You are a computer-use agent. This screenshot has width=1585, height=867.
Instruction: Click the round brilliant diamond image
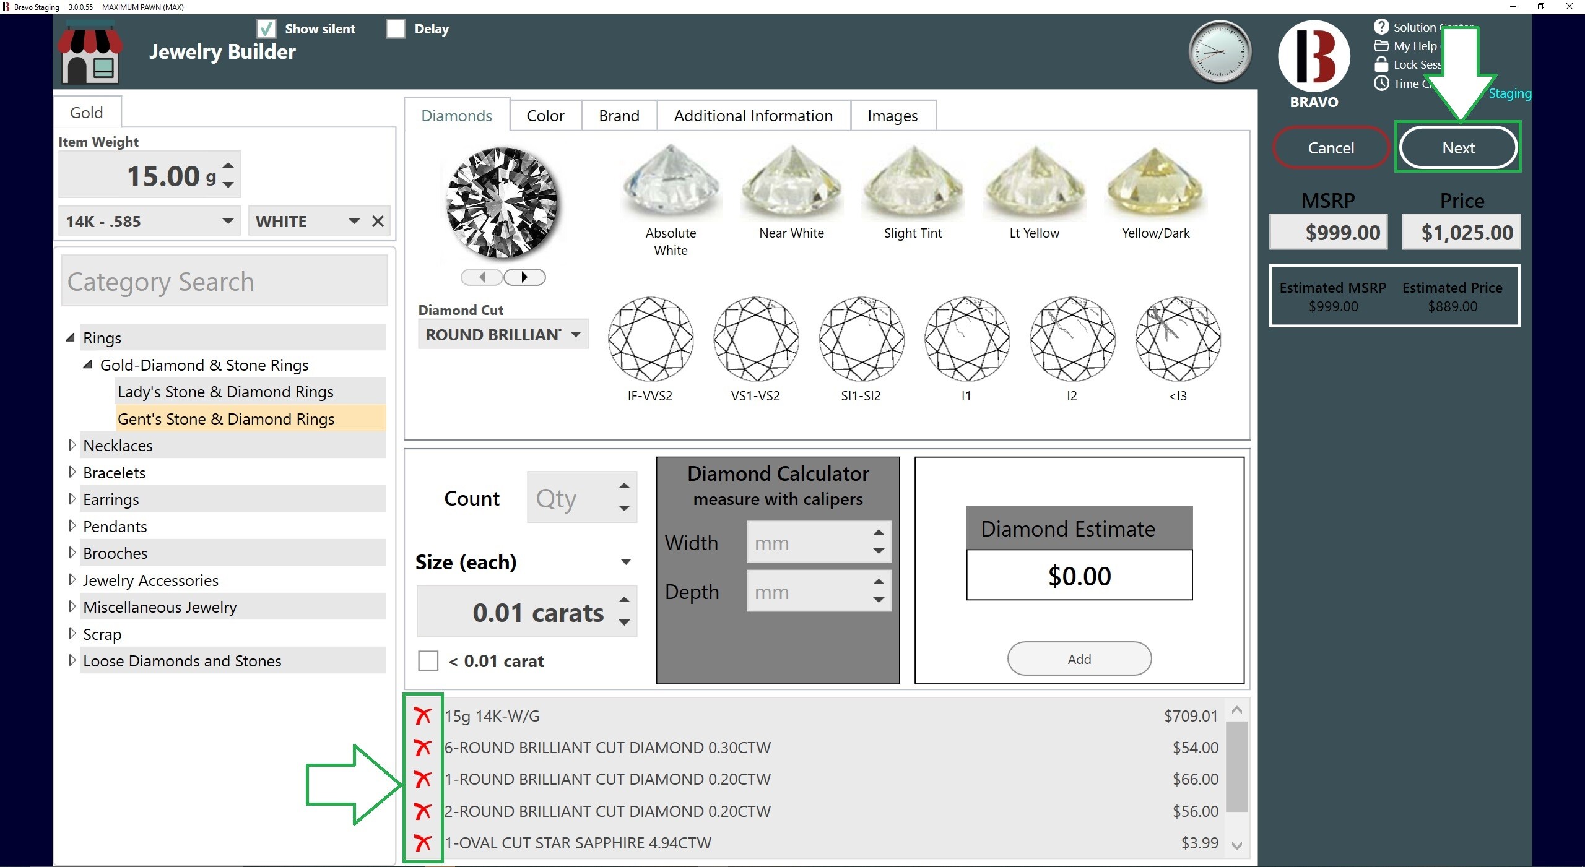point(502,202)
